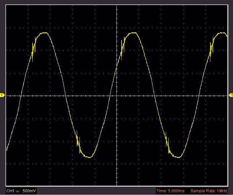Click the 500mV voltage scale readout
Screen dimensions: 233x195
pos(29,191)
